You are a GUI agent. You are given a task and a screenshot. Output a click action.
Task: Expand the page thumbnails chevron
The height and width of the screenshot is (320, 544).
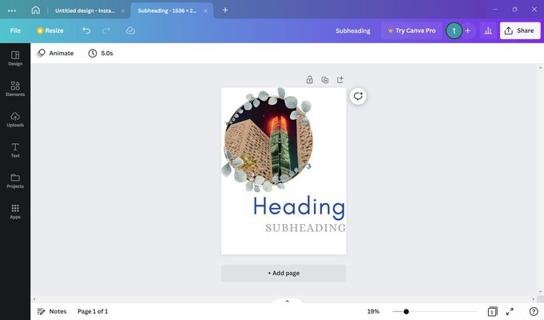coord(287,301)
